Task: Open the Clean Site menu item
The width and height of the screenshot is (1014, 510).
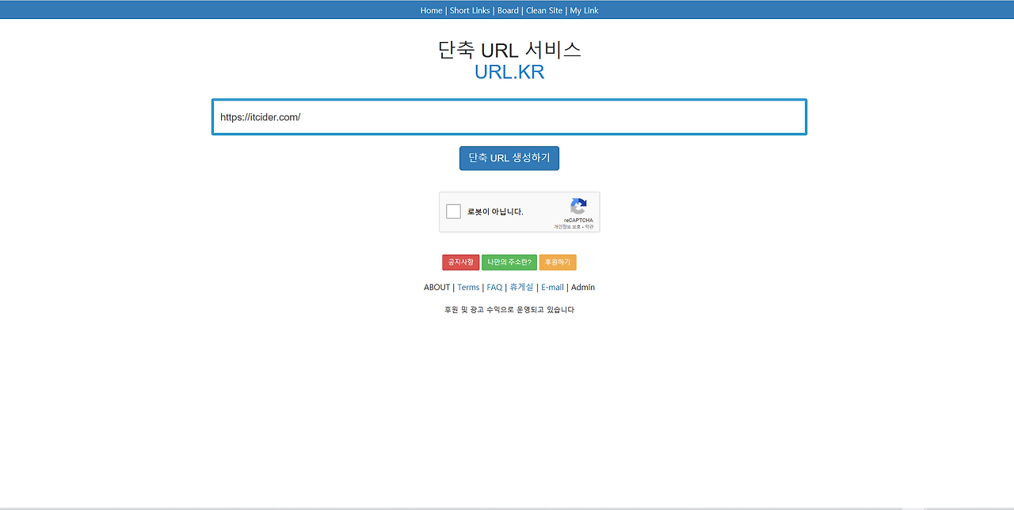Action: pyautogui.click(x=543, y=10)
